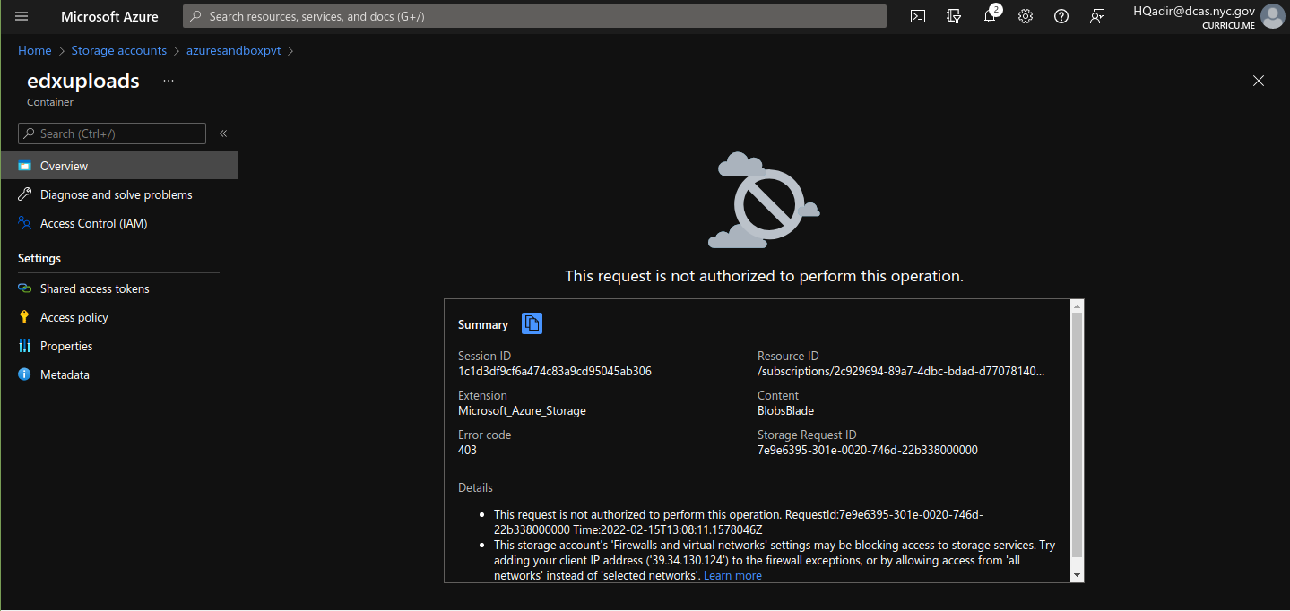Screen dimensions: 1290x611
Task: Open portal settings gear
Action: tap(1026, 16)
